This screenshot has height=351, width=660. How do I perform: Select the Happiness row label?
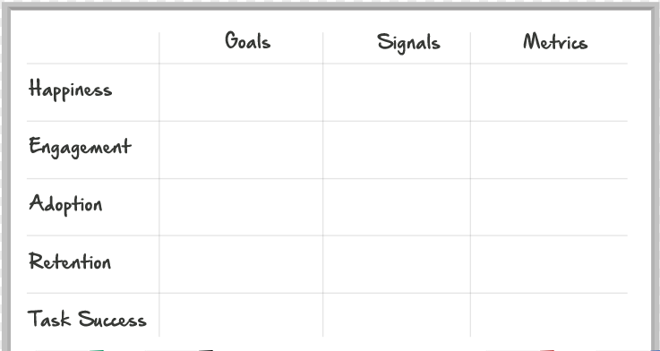coord(70,90)
